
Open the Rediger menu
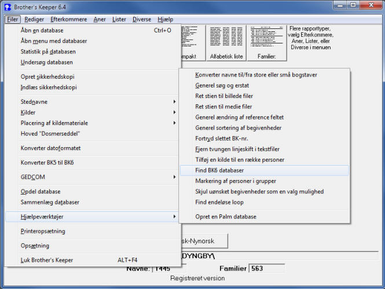tap(34, 19)
